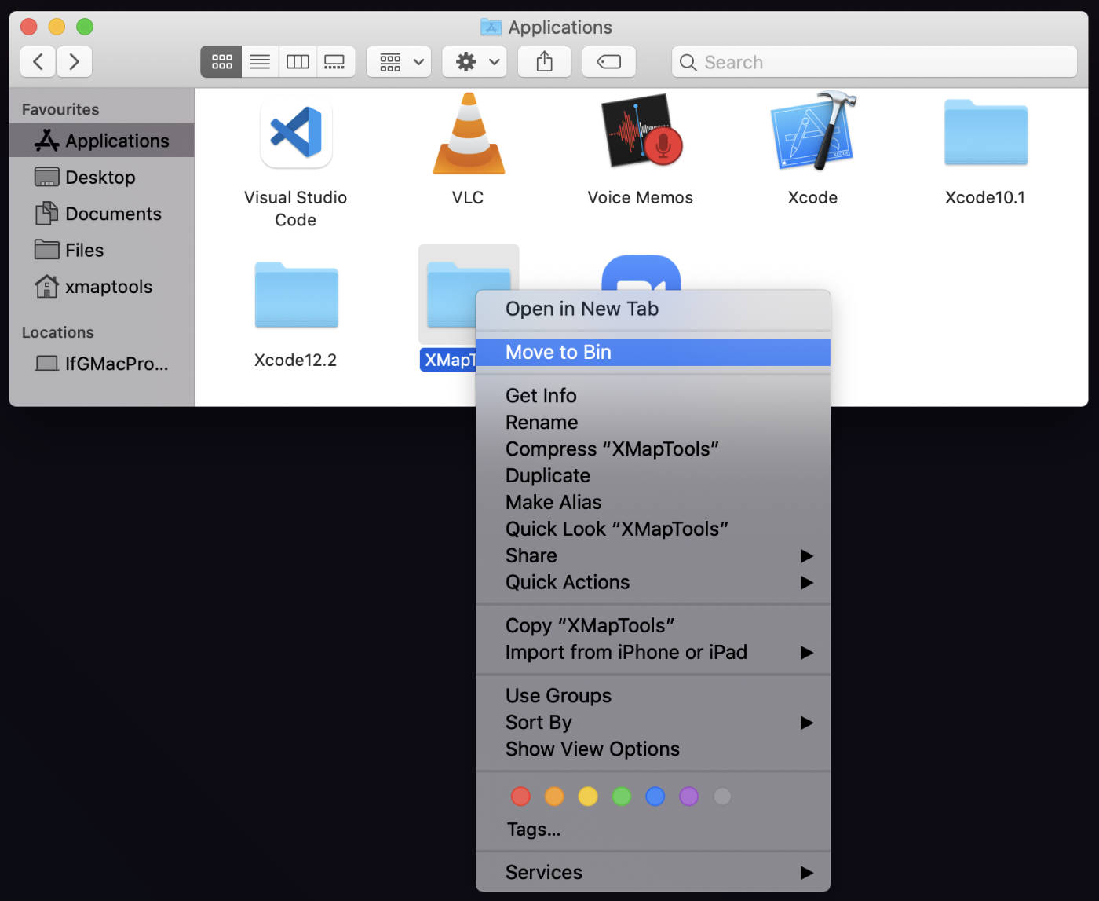Choose Rename from context menu

(x=653, y=422)
